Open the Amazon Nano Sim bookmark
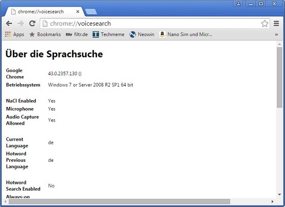 (x=185, y=34)
